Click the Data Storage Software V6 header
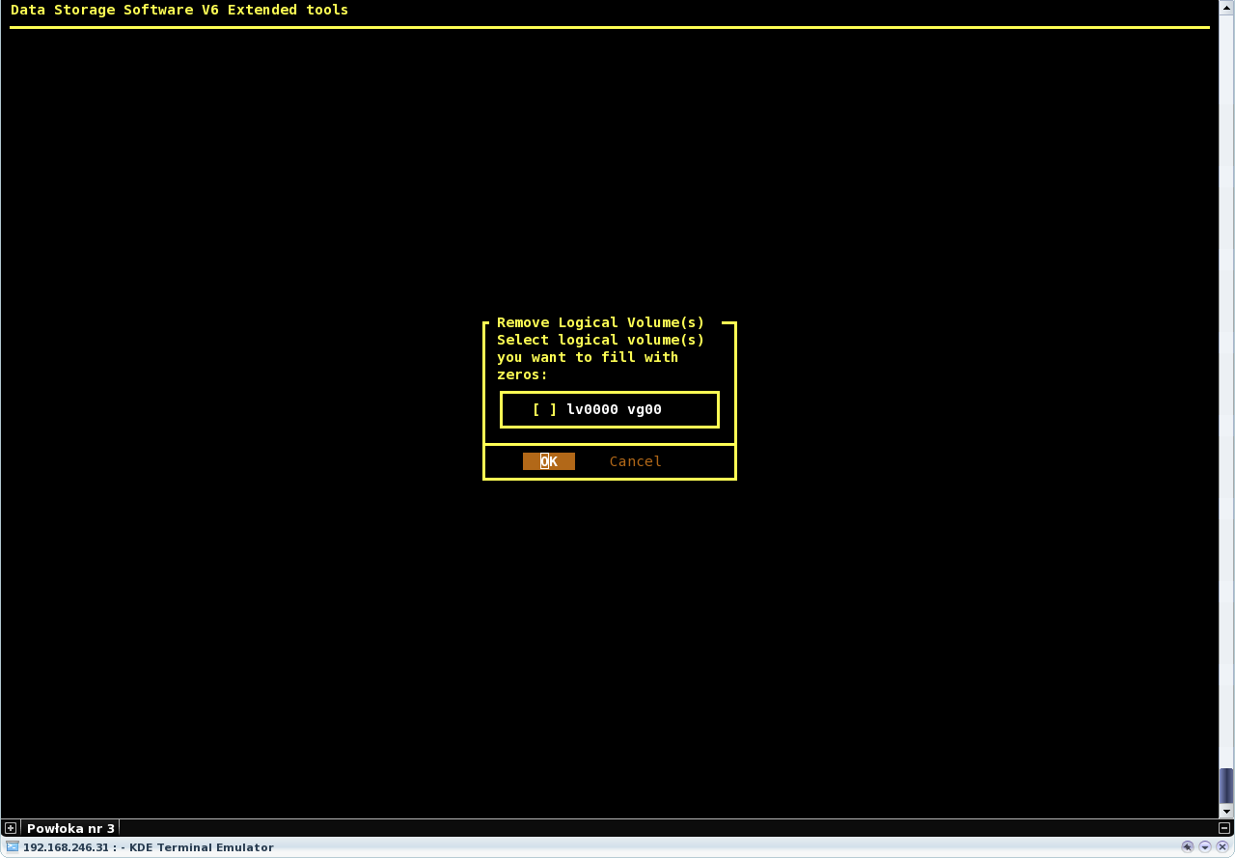 [179, 10]
